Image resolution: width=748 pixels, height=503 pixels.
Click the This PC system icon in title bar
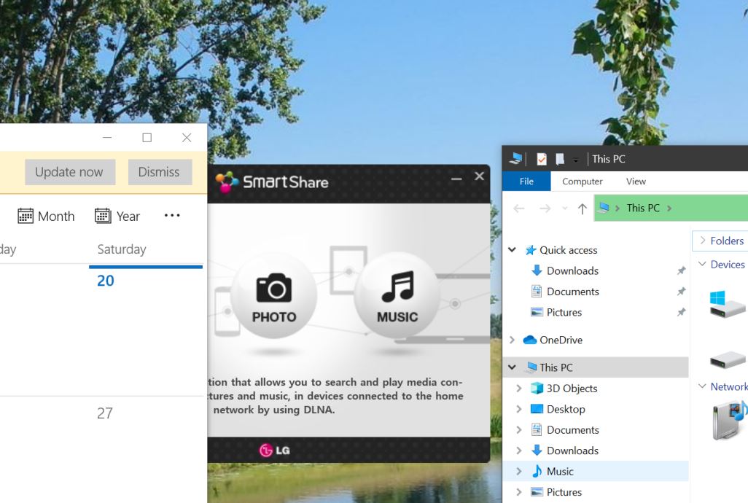tap(515, 158)
